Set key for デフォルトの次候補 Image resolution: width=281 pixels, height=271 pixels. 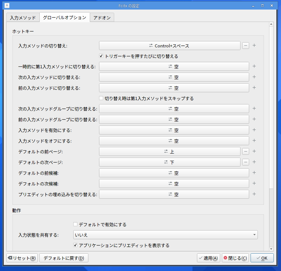174,184
